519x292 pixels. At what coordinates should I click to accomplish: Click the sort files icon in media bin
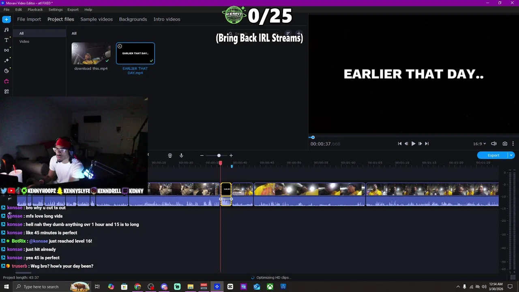[x=288, y=34]
